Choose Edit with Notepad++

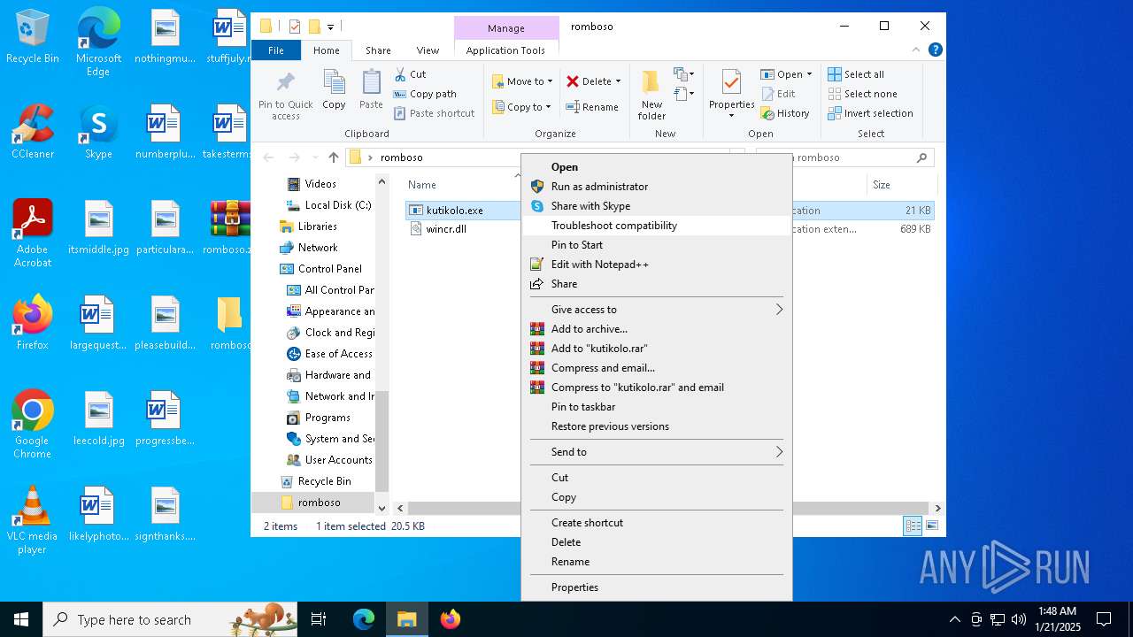(x=656, y=265)
